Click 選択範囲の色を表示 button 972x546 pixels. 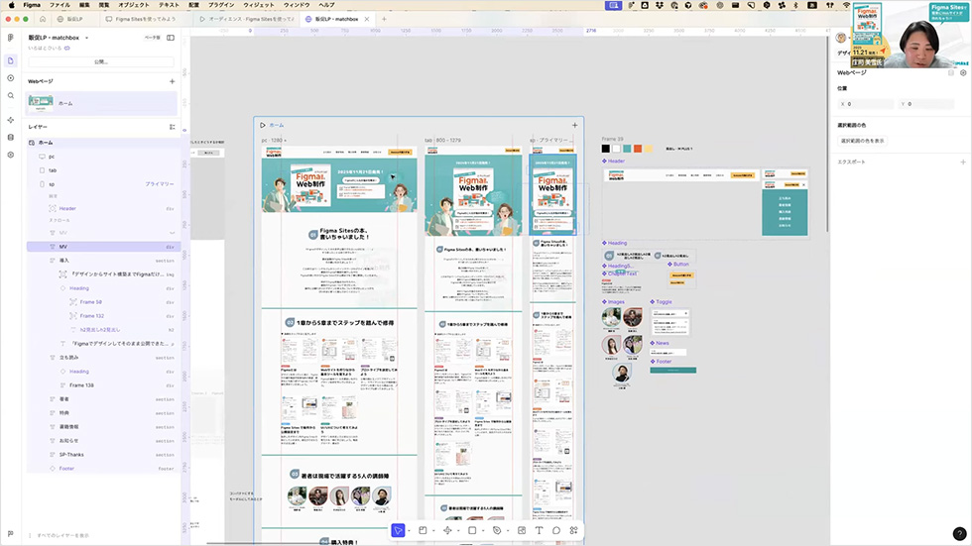[x=862, y=141]
